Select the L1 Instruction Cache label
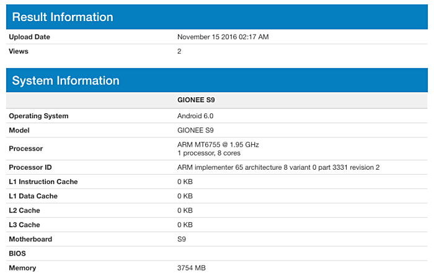This screenshot has height=278, width=434. pos(43,182)
